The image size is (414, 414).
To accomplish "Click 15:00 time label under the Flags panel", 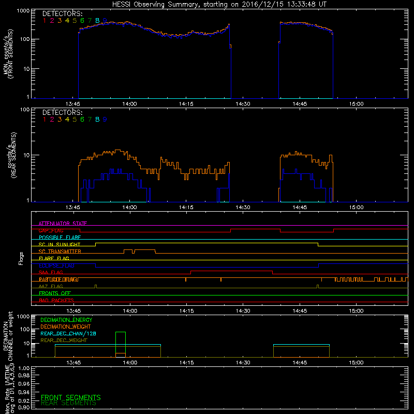I will (357, 311).
